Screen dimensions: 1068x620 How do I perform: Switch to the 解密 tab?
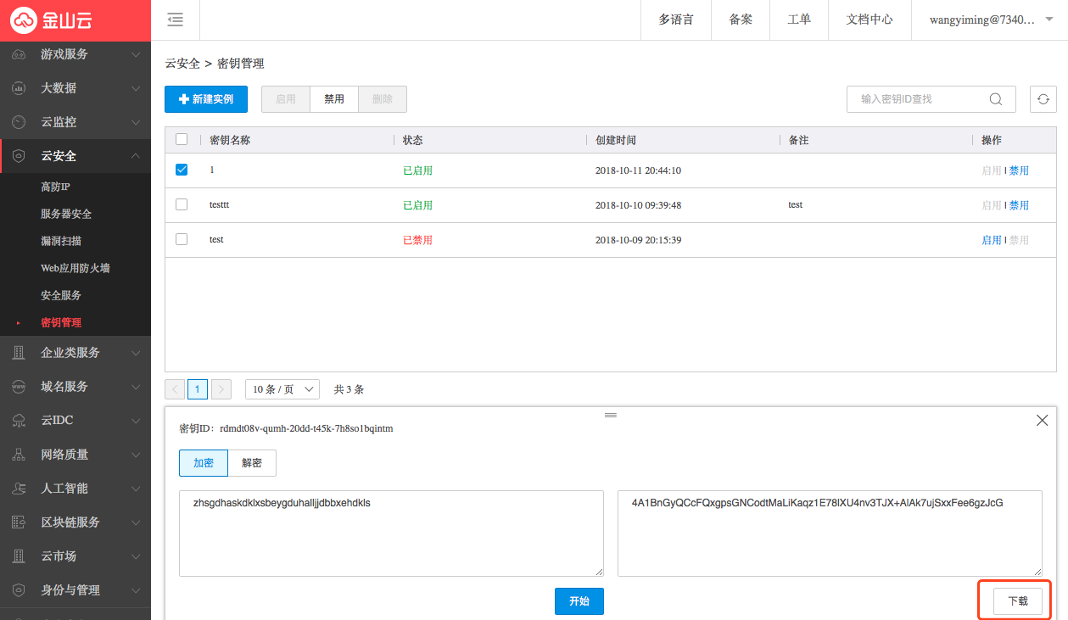252,463
